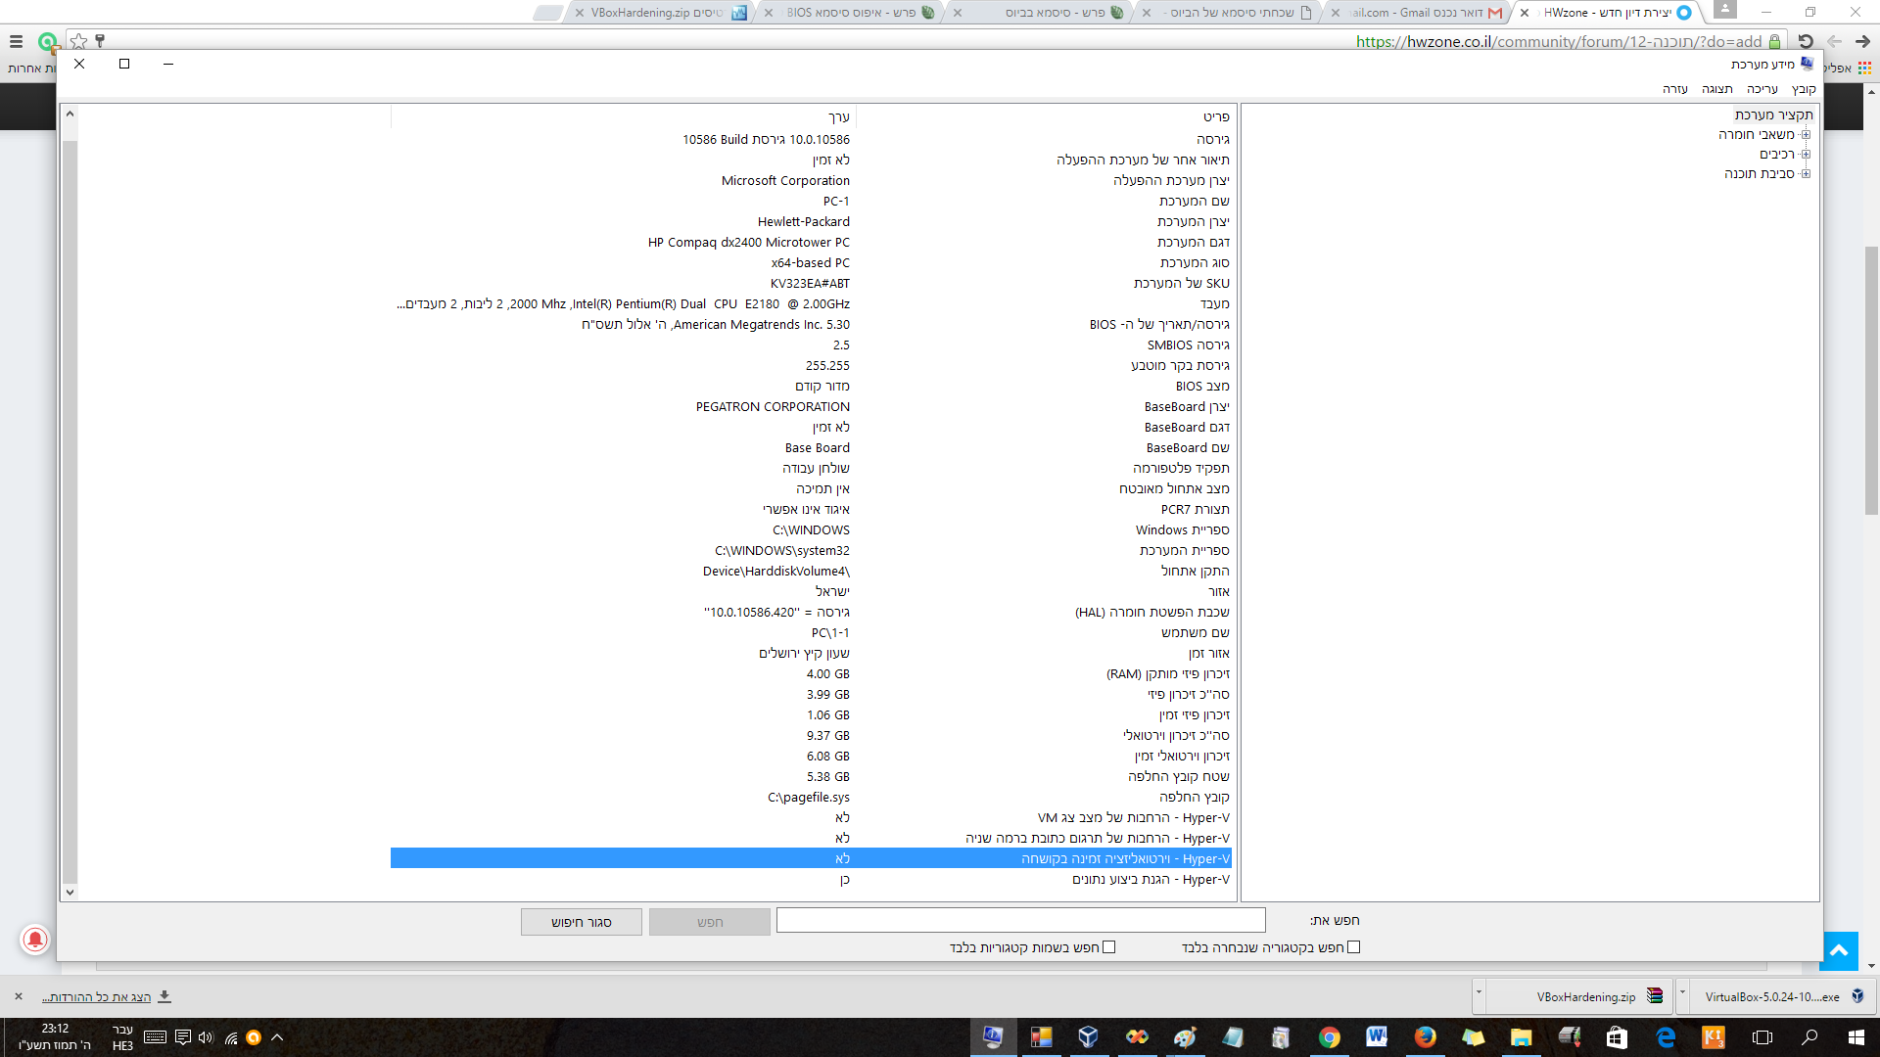Go forward with the browser arrow

click(x=1862, y=42)
